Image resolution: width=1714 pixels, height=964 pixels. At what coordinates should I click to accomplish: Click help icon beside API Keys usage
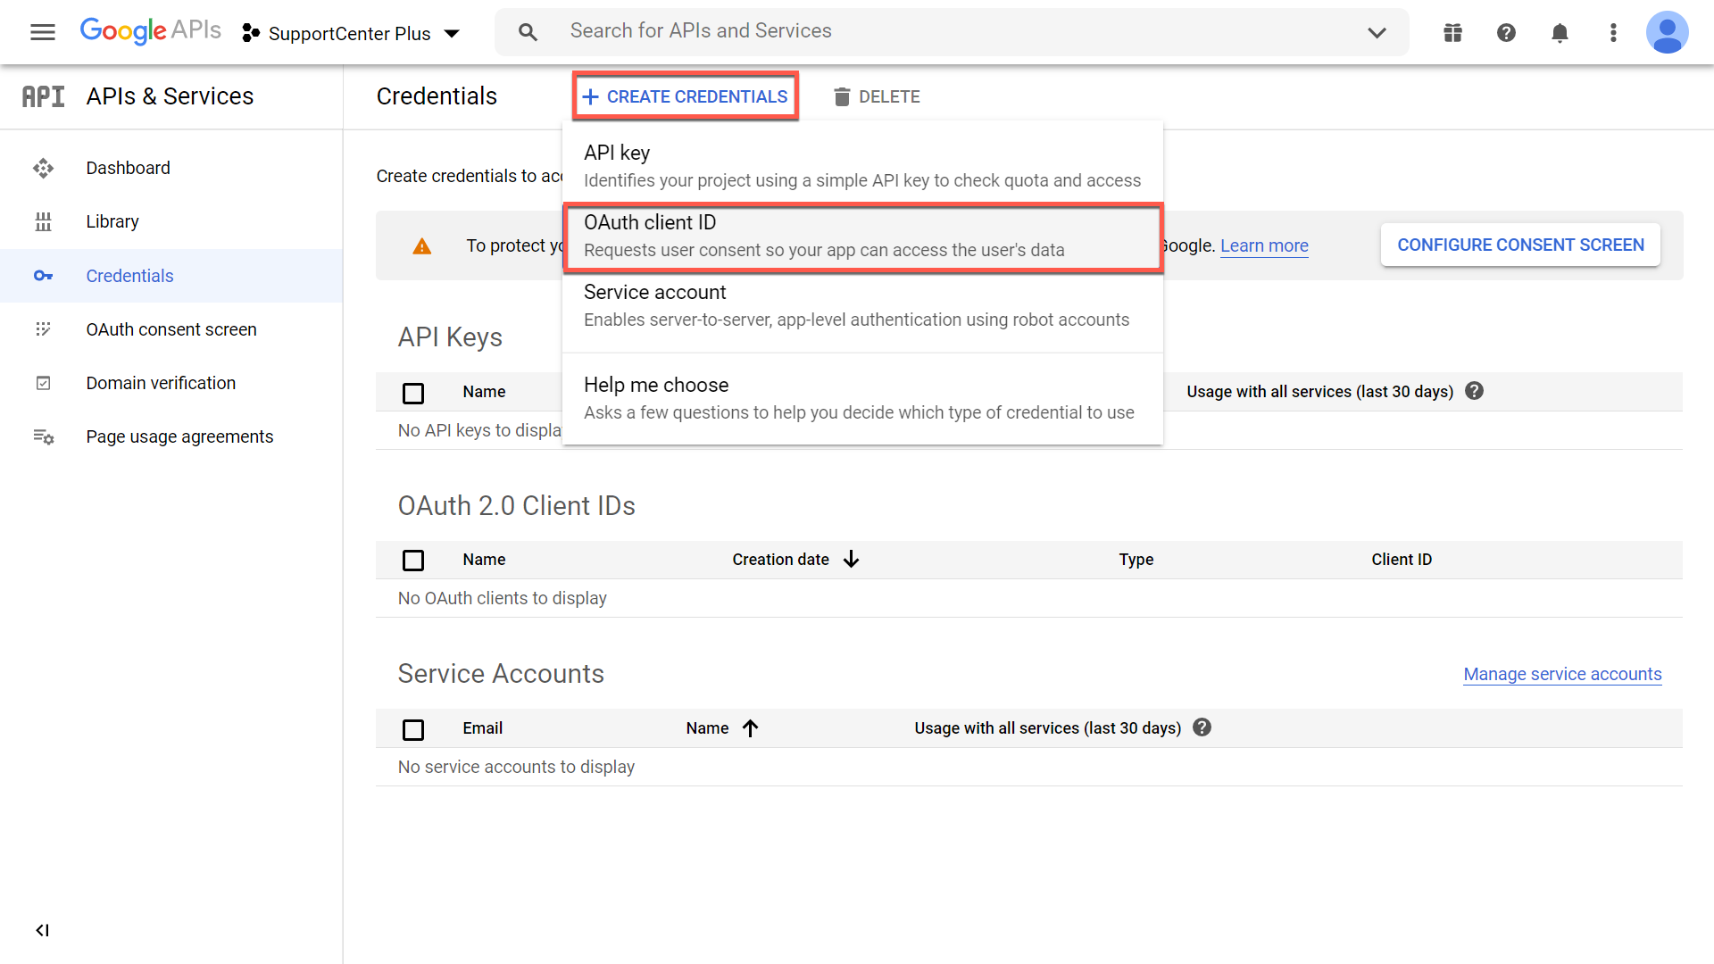1475,391
